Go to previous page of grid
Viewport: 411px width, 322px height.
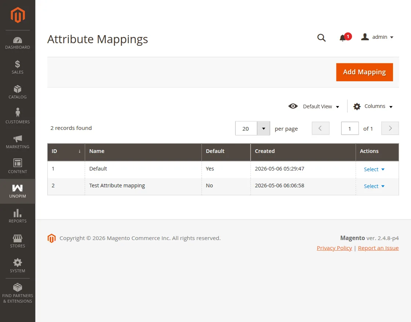[x=321, y=128]
